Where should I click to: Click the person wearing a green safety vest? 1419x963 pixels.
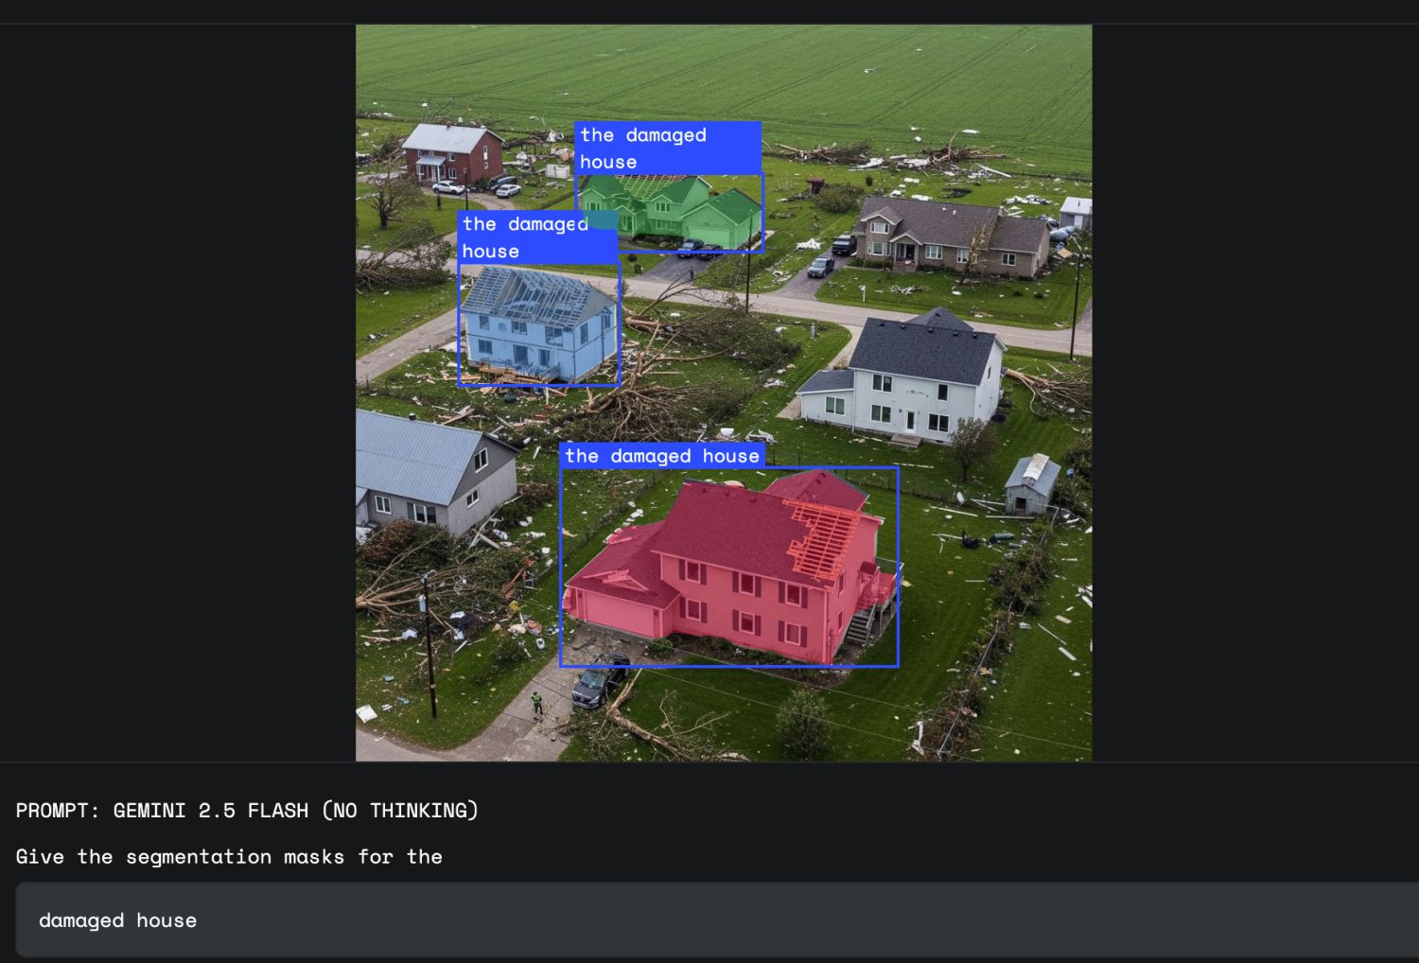click(x=537, y=703)
